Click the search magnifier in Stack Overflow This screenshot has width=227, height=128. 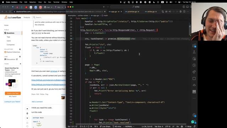coord(34,17)
